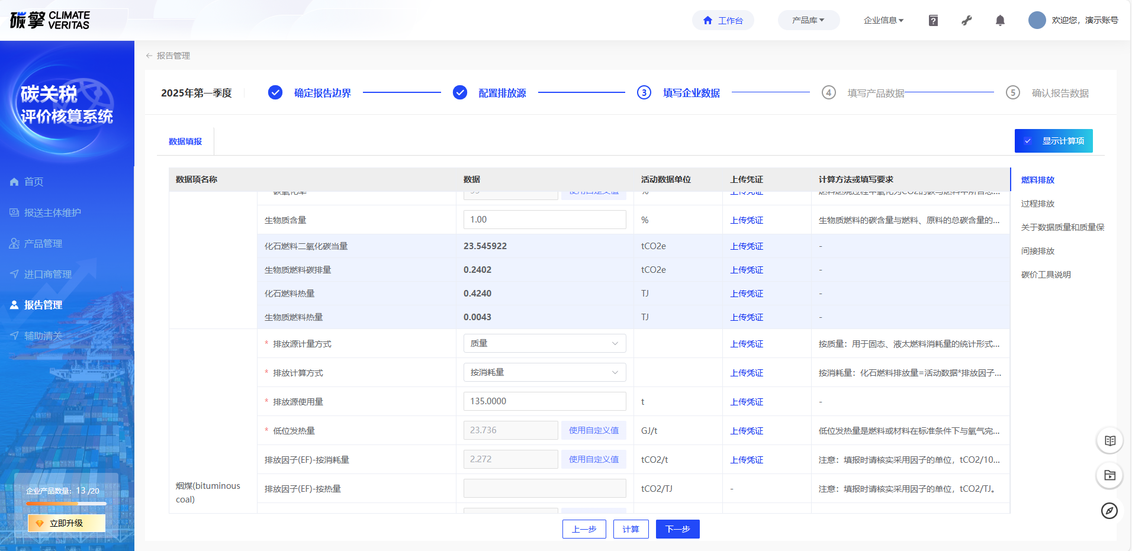Open 产品管理 in the sidebar

coord(43,243)
